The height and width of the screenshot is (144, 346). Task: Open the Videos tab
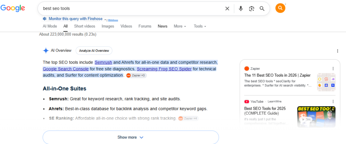point(126,26)
